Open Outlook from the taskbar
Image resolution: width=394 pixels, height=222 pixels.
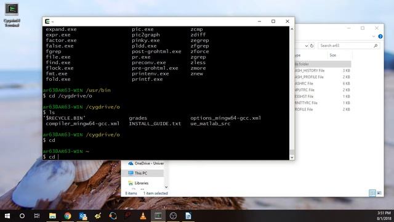coord(83,216)
